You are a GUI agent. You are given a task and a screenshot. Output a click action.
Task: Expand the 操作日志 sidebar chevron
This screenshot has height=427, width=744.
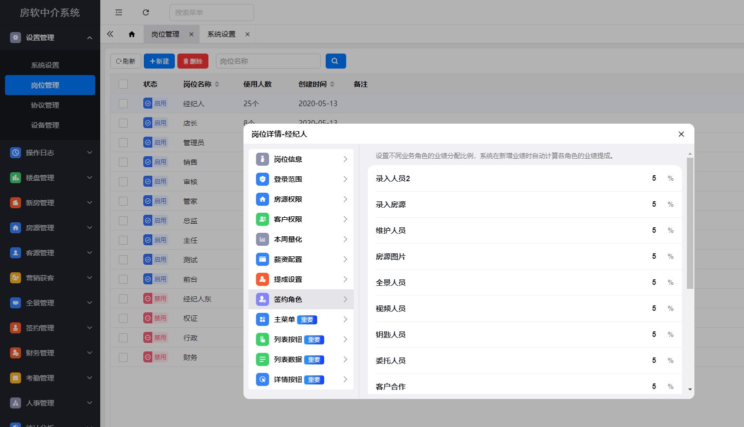click(x=90, y=153)
